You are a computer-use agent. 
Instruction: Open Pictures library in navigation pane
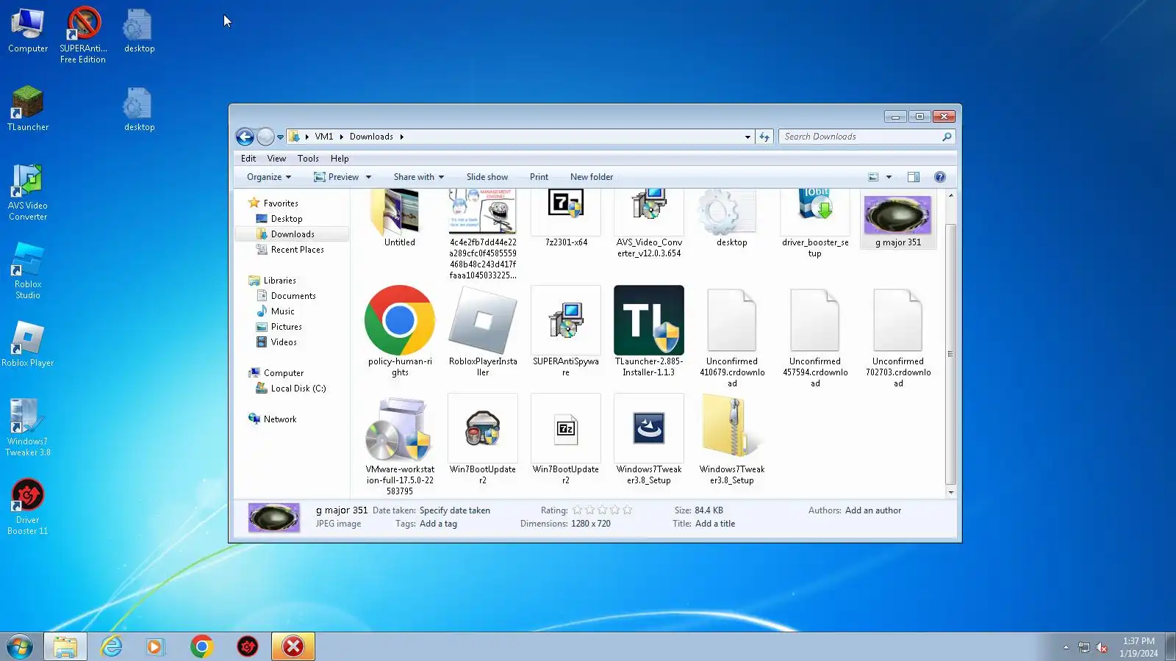click(x=286, y=327)
